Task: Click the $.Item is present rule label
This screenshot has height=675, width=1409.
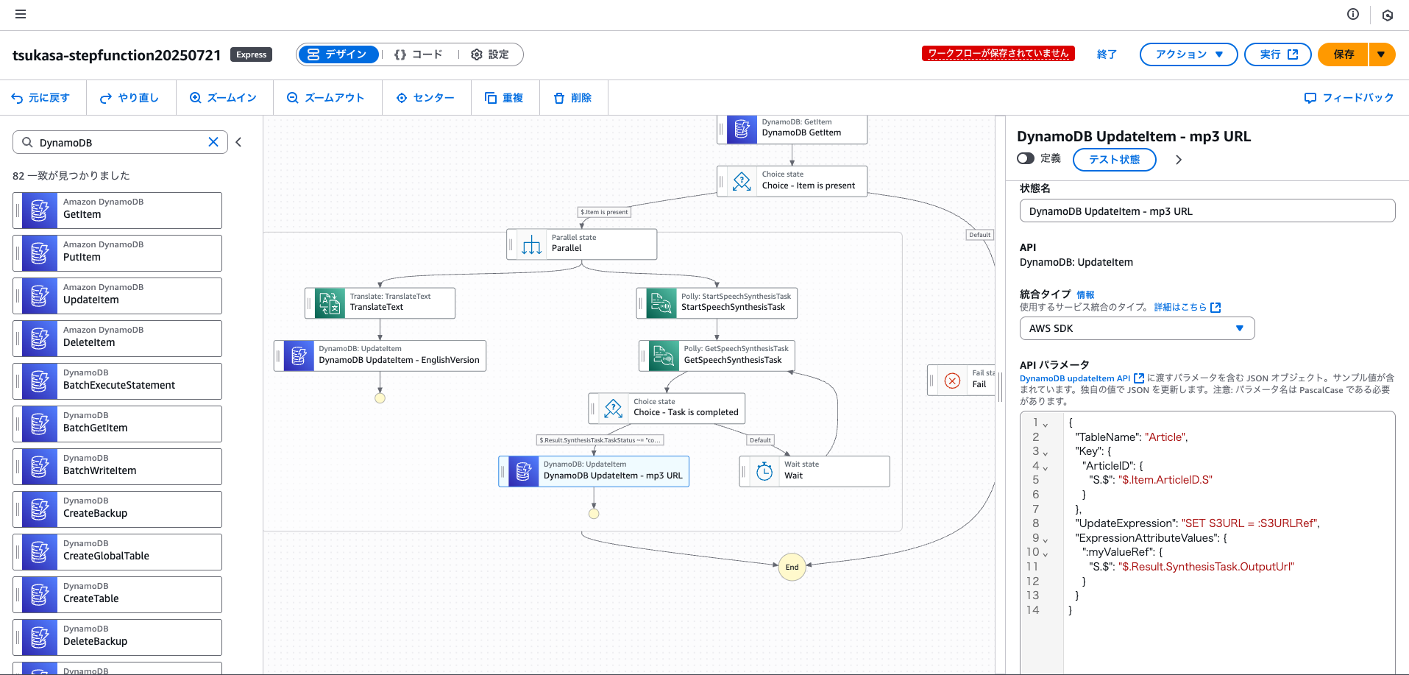Action: [x=605, y=212]
